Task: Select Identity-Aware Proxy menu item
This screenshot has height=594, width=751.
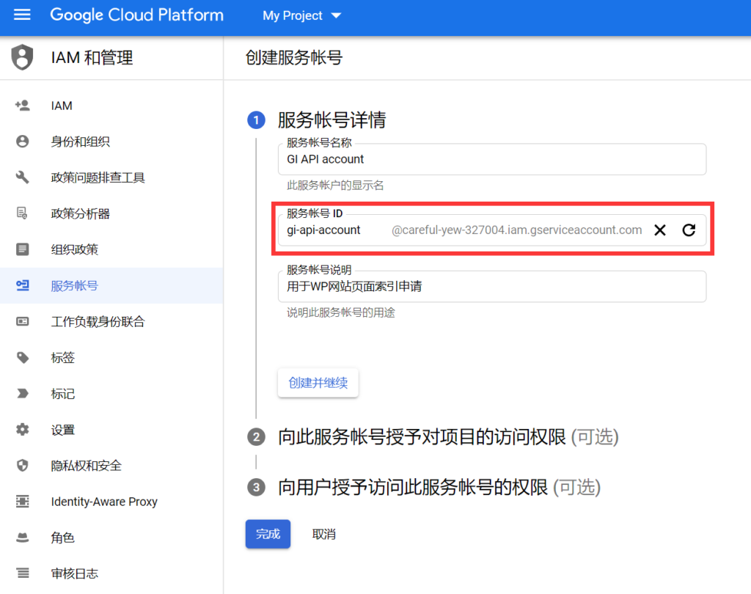Action: tap(104, 502)
